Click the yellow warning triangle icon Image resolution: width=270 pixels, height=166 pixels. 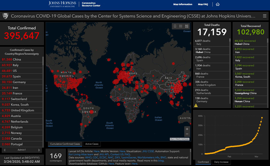click(196, 106)
